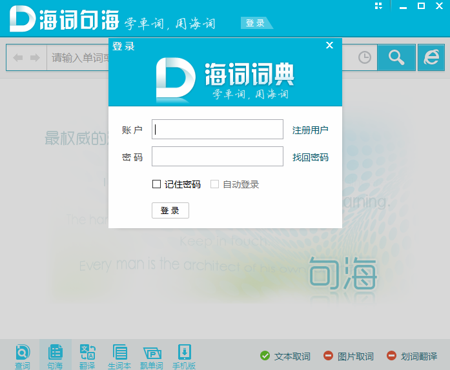Screen dimensions: 450x370
Task: Maximize the 海词句海 window
Action: pos(421,6)
